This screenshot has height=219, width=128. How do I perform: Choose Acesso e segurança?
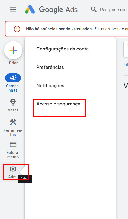(58, 104)
